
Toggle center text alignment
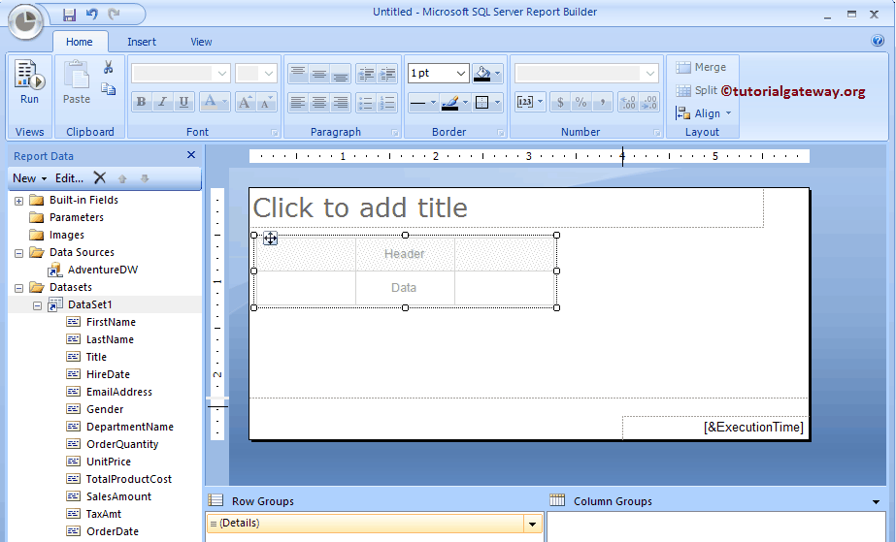click(318, 102)
